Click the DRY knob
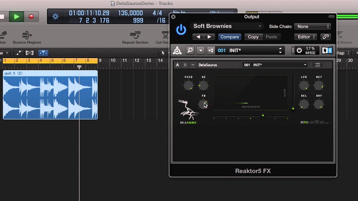Screen dimensions: 358x201 point(319,104)
